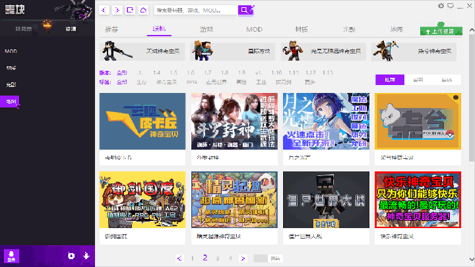
Task: Filter by version 1.12
Action: (x=310, y=73)
